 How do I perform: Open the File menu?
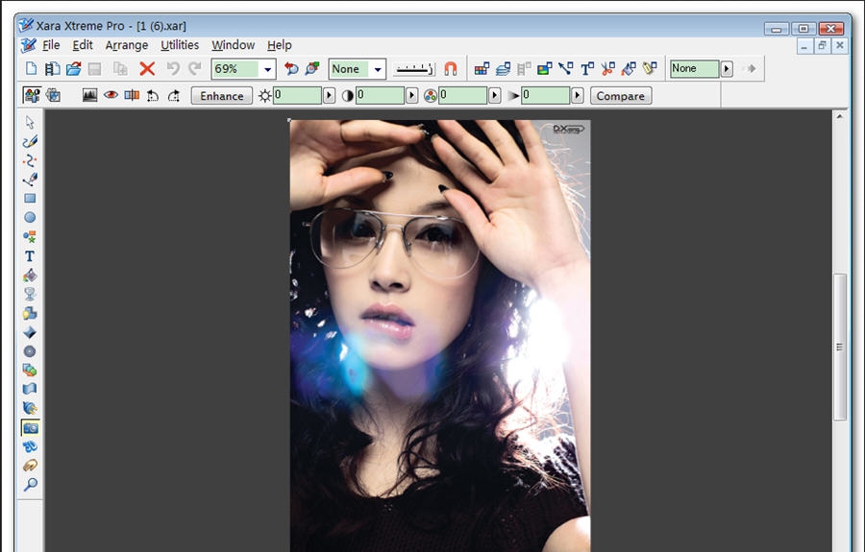point(51,44)
